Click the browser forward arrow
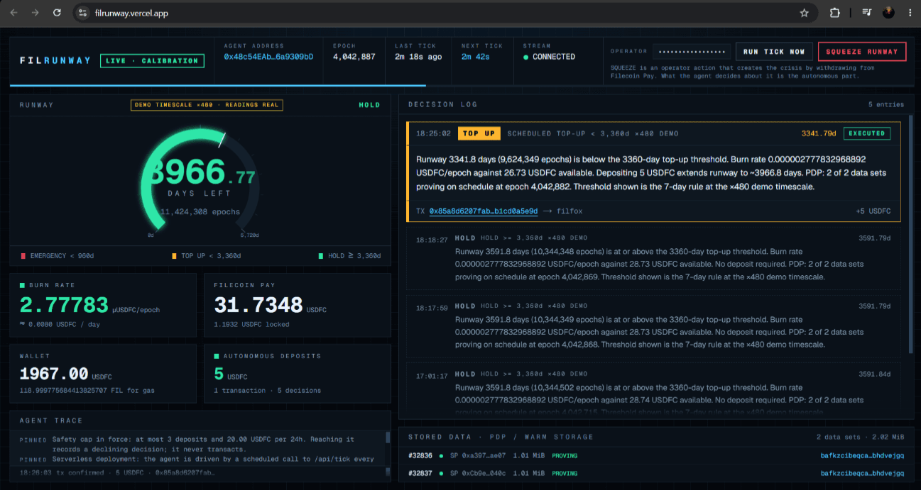The height and width of the screenshot is (490, 921). [35, 13]
